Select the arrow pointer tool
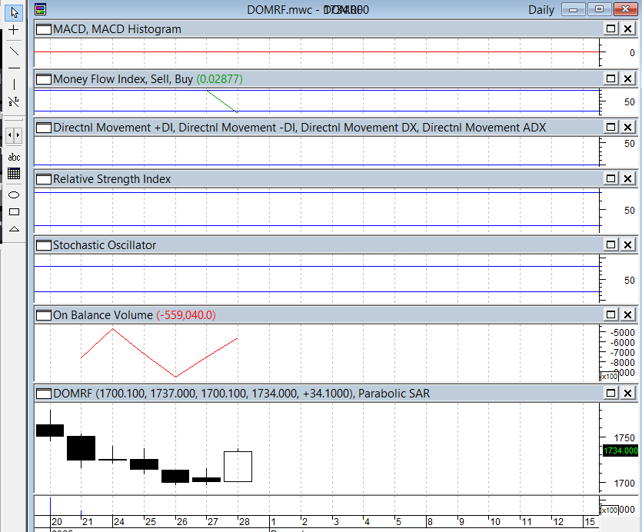 click(14, 13)
